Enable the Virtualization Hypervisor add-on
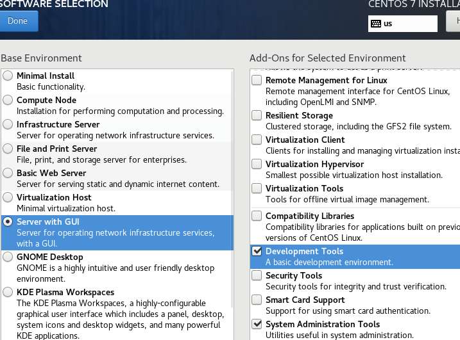The height and width of the screenshot is (340, 460). pos(257,165)
